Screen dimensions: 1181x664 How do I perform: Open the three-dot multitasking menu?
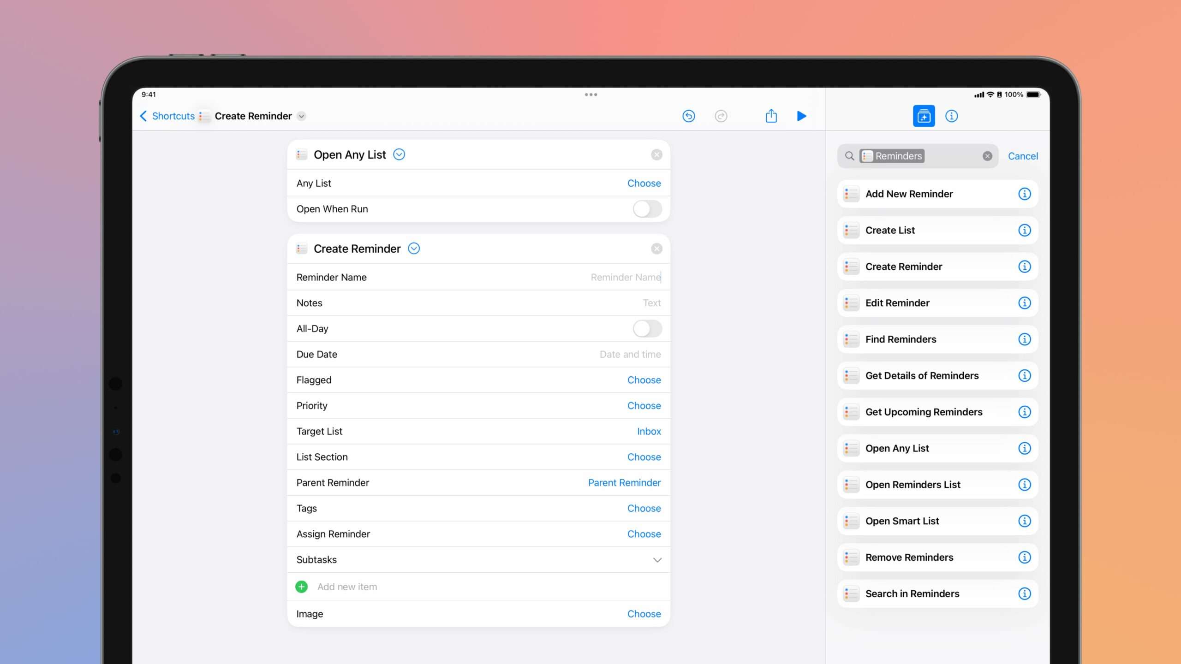590,95
